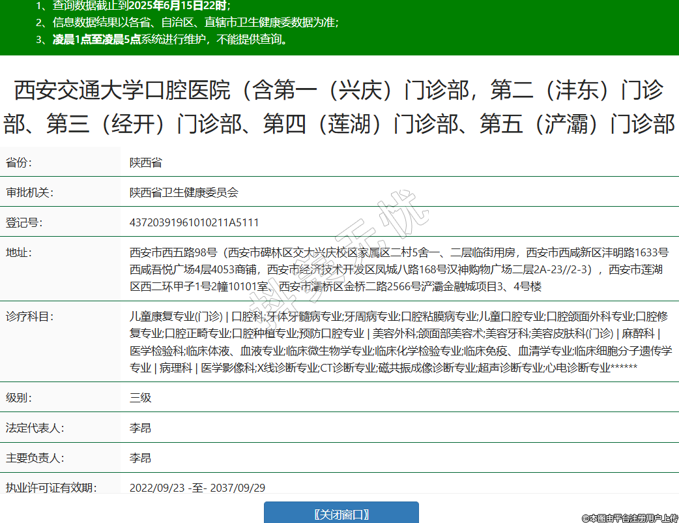
Task: Select the 审批机关 row label
Action: point(29,192)
